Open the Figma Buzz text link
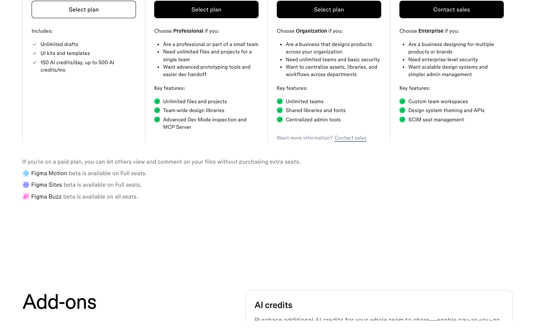Screen dimensions: 535x334 (x=46, y=197)
